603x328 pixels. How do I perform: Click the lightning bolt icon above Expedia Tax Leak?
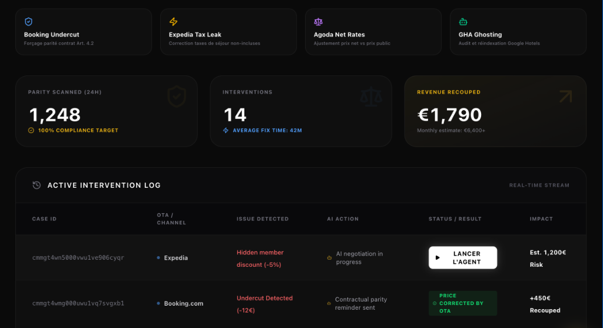(174, 22)
